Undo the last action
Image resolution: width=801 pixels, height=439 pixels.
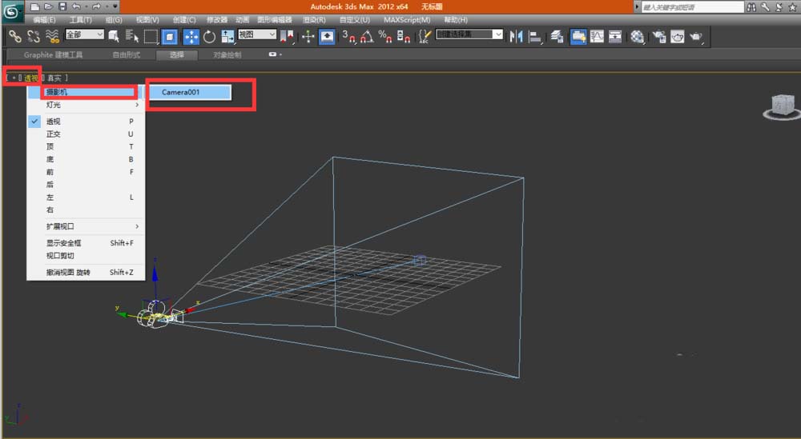point(76,6)
